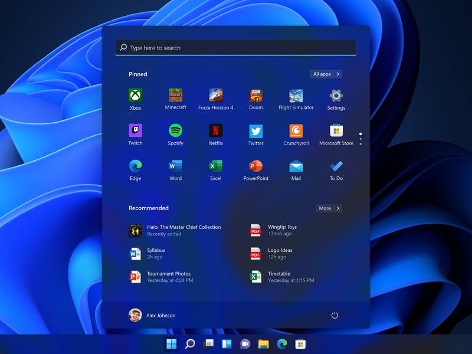The height and width of the screenshot is (354, 472).
Task: Open Microsoft Store from the taskbar
Action: (300, 344)
